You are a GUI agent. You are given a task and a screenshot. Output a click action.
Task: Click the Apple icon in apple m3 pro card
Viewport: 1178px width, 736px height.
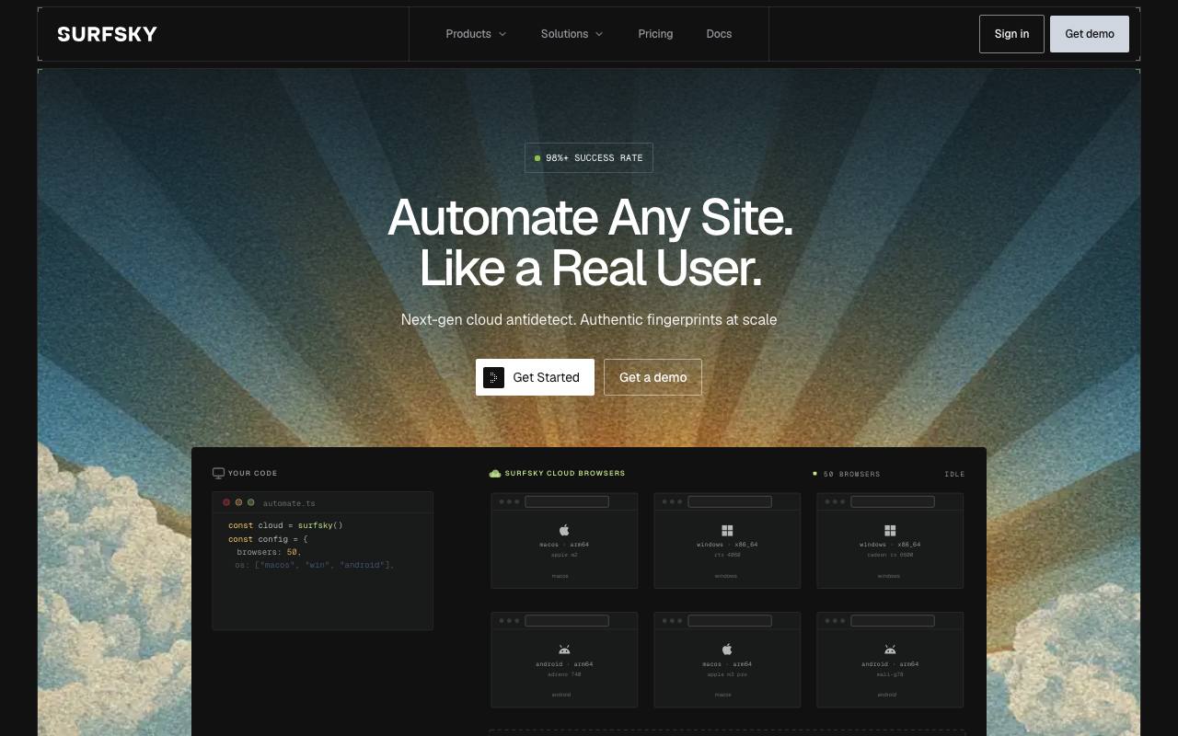point(727,650)
